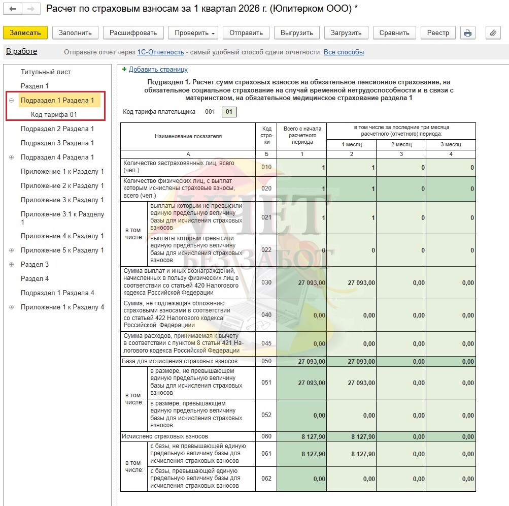Click the printer icon
509x506 pixels.
(x=467, y=33)
